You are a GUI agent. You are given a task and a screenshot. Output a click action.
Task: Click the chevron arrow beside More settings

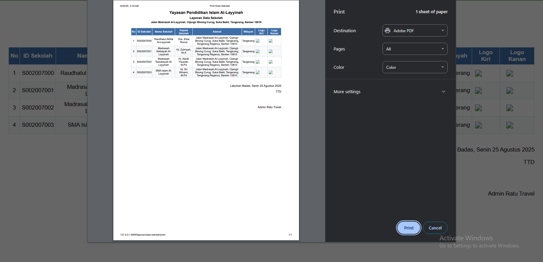pos(444,92)
